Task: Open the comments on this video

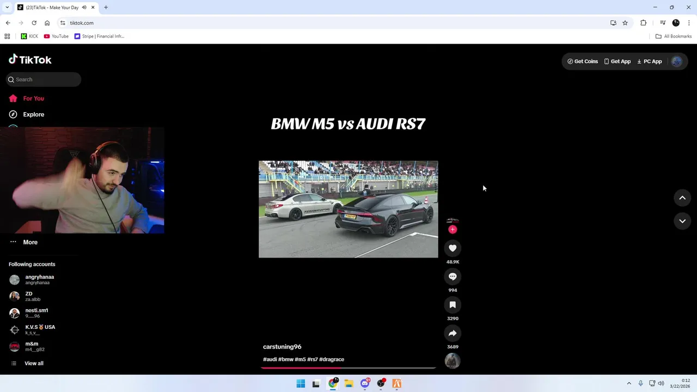Action: (453, 277)
